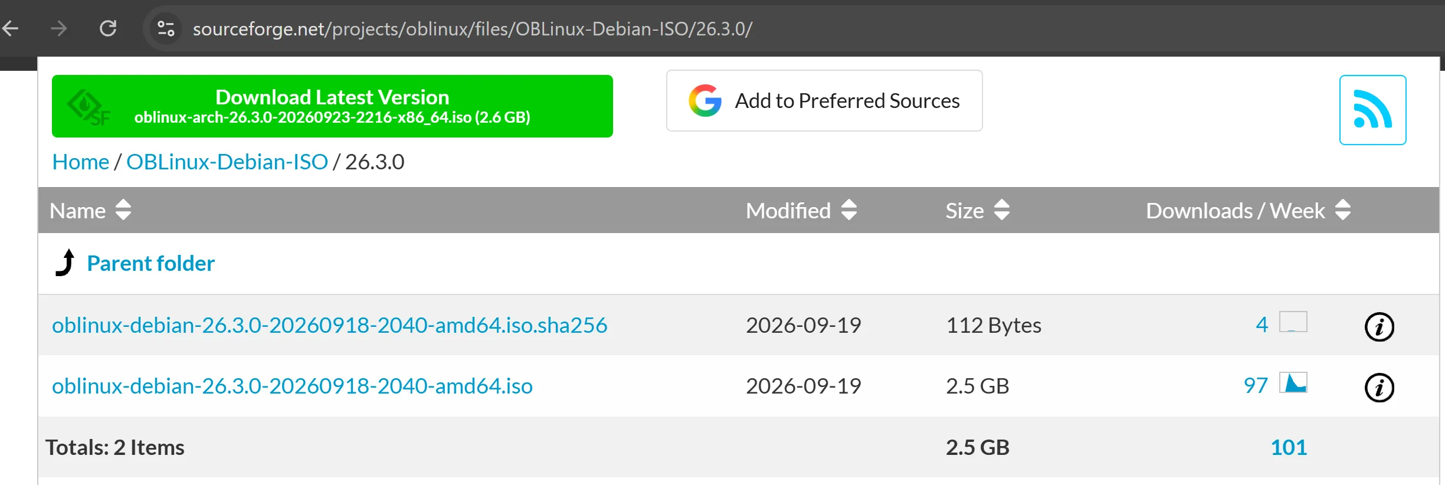Click Add to Preferred Sources button
Screen dimensions: 1445x485
824,101
